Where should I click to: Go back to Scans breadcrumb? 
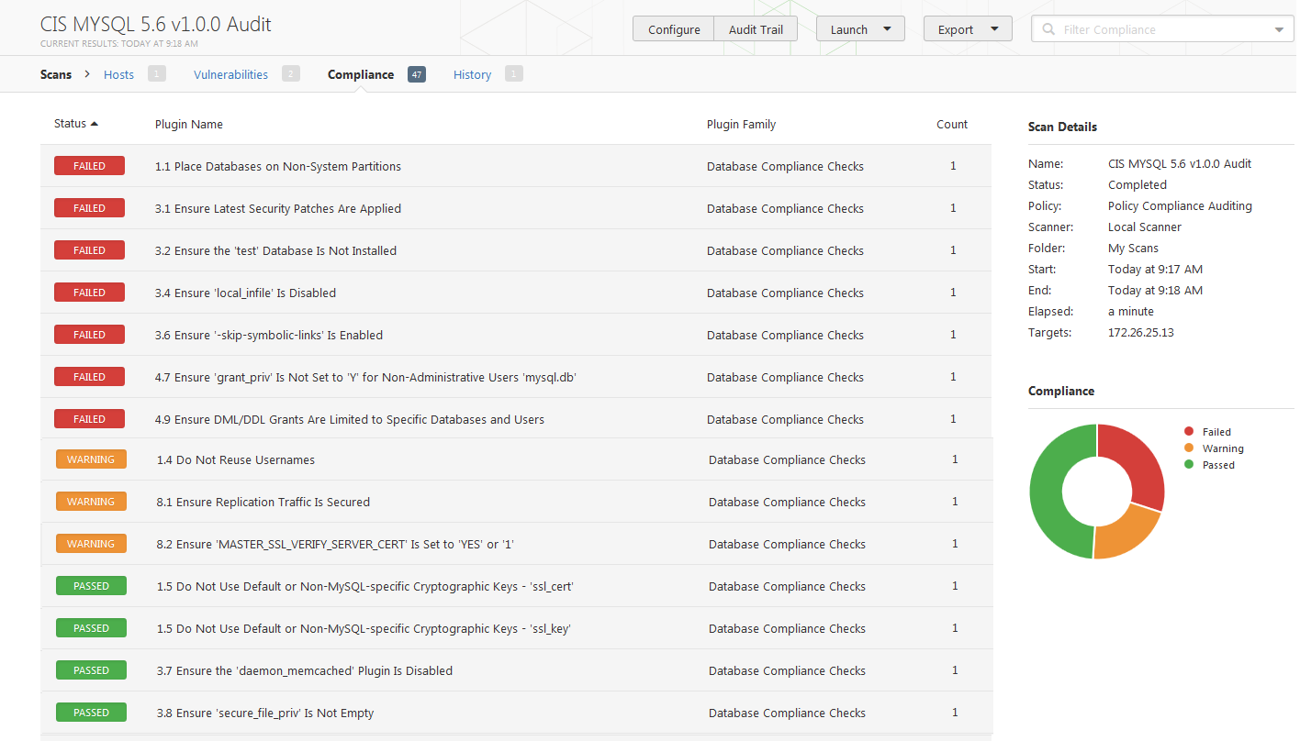[x=56, y=74]
